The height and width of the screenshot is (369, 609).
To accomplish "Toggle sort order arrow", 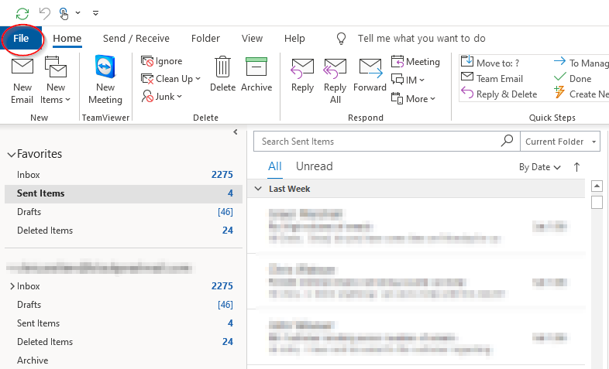I will (576, 167).
